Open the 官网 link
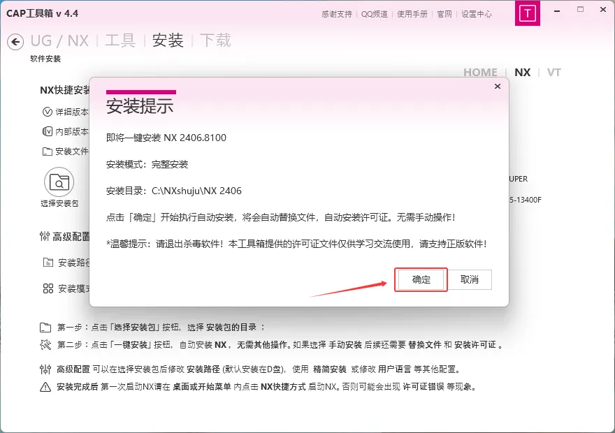 [444, 14]
